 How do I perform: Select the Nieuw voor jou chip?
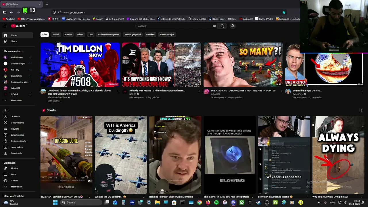pyautogui.click(x=167, y=34)
